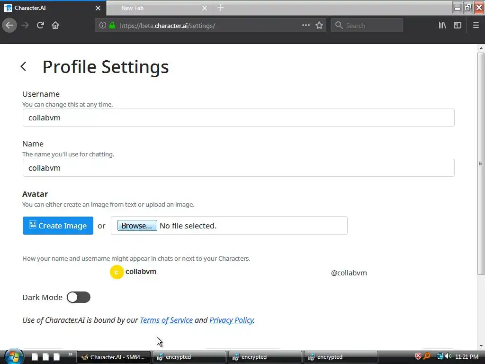Reload the current page
485x364 pixels.
40,26
